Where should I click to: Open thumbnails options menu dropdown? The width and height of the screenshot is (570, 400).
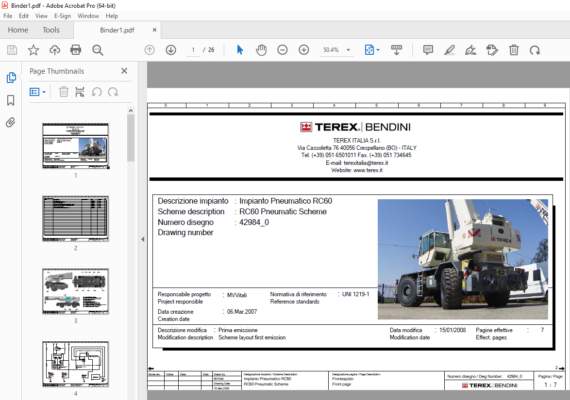pos(37,92)
